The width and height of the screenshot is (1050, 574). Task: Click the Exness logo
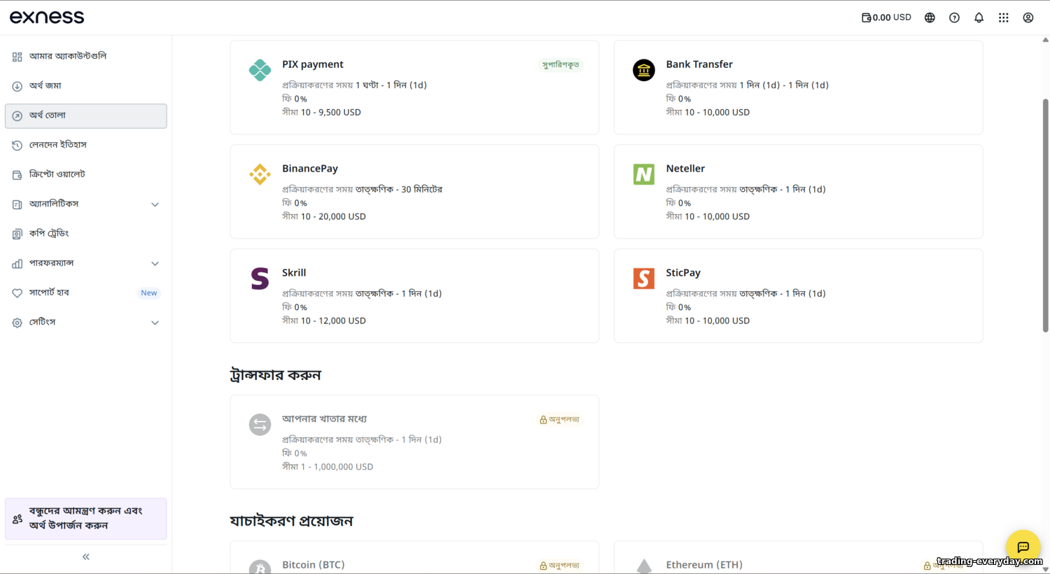47,17
